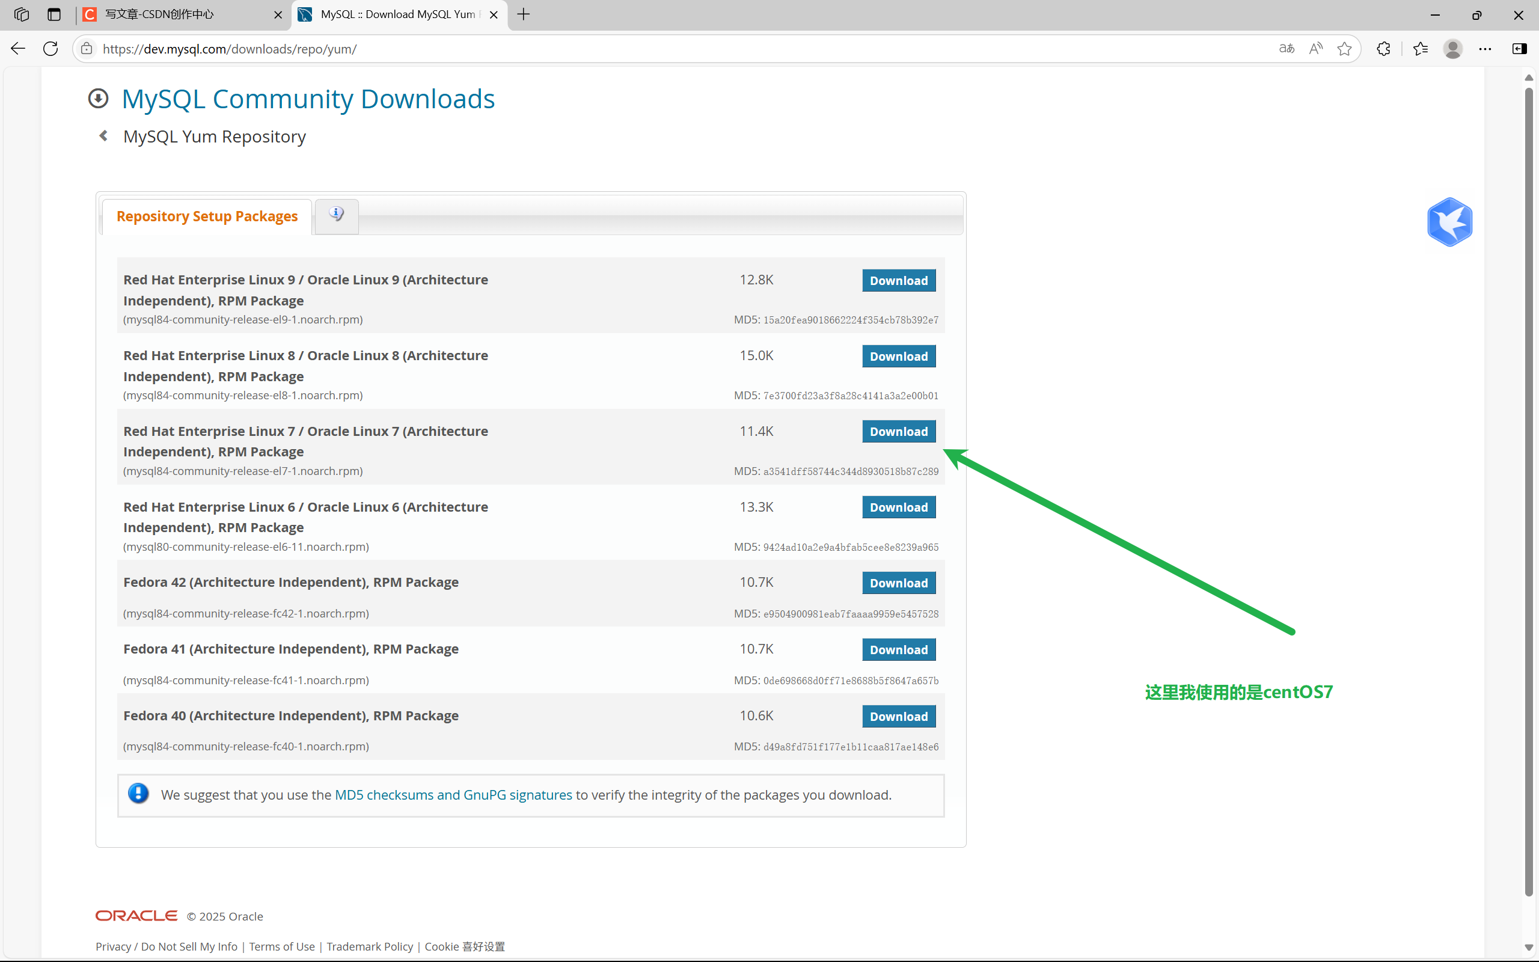The height and width of the screenshot is (962, 1539).
Task: Click the vertical page scrollbar
Action: pyautogui.click(x=1528, y=490)
